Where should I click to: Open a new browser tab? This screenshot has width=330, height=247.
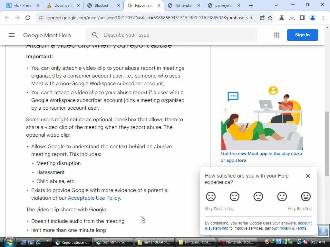click(x=251, y=5)
